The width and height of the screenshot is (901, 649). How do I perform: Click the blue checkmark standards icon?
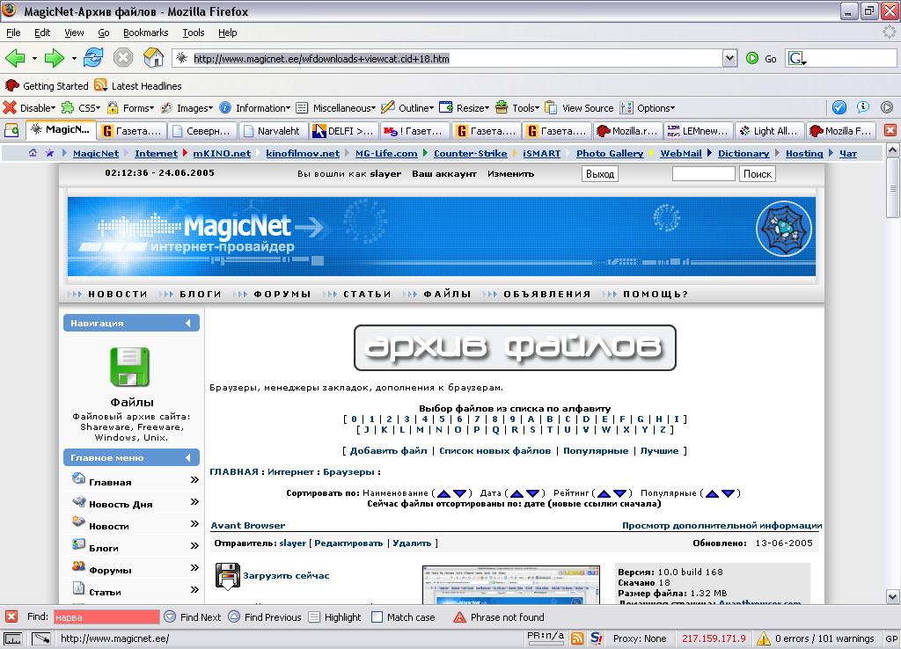point(839,107)
